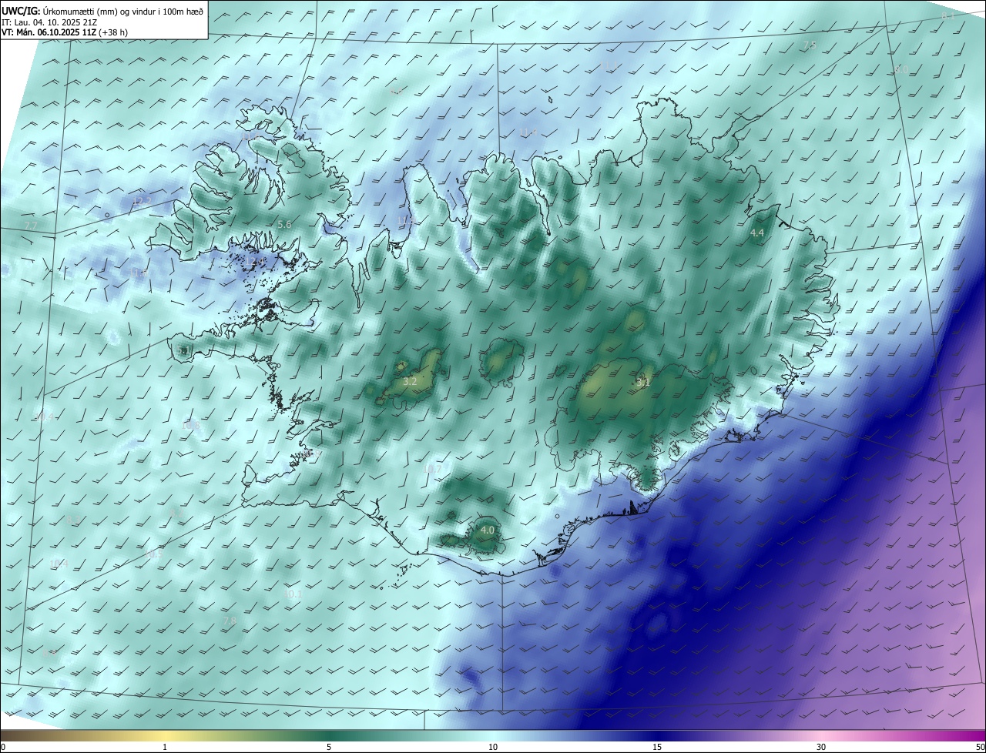Click the 7.7 value label near the left edge
986x753 pixels.
point(31,225)
